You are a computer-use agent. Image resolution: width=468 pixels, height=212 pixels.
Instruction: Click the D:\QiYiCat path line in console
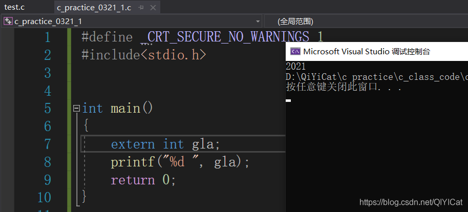pos(377,77)
